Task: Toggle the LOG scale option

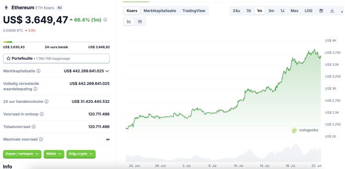Action: pyautogui.click(x=309, y=11)
